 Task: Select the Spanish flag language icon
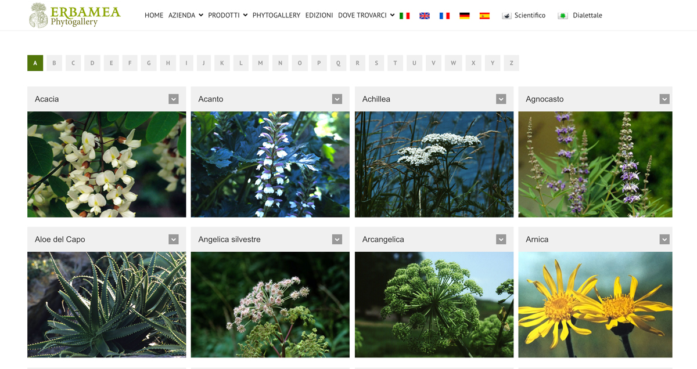click(x=484, y=16)
